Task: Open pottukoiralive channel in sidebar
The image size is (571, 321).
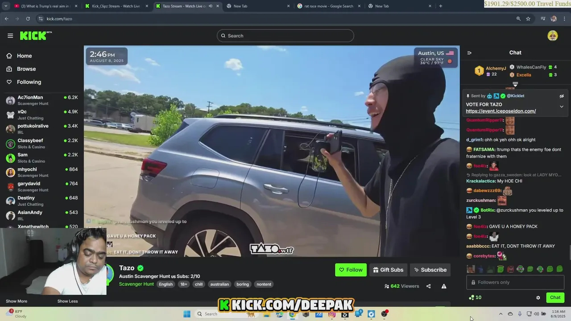Action: [42, 129]
